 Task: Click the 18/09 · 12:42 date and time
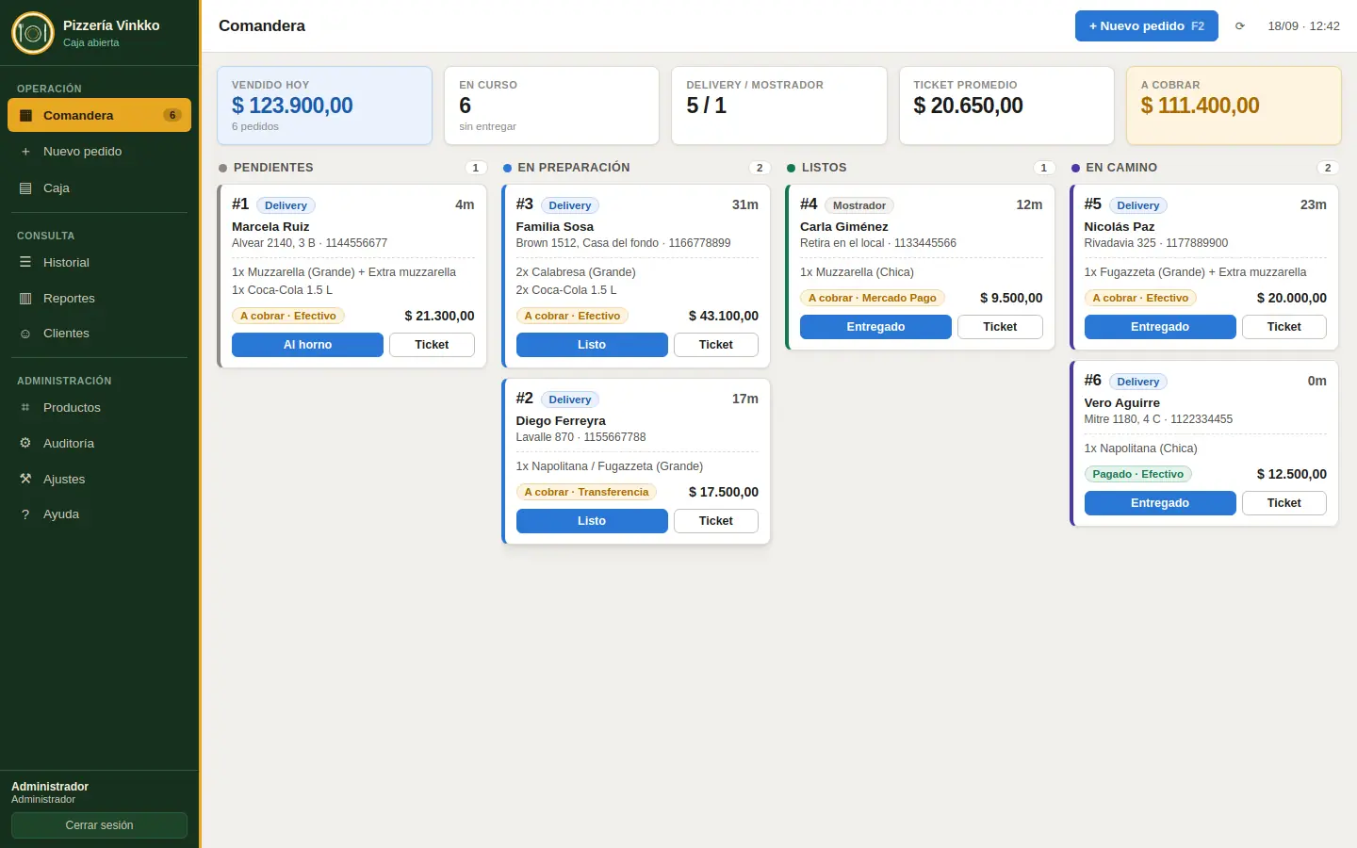(x=1303, y=26)
